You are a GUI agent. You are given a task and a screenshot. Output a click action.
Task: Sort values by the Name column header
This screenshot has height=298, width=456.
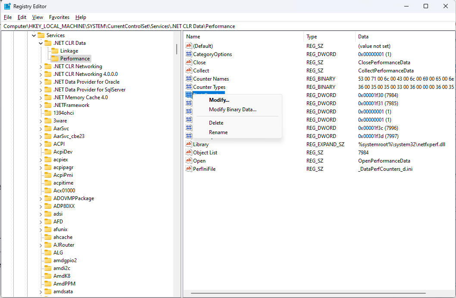244,36
